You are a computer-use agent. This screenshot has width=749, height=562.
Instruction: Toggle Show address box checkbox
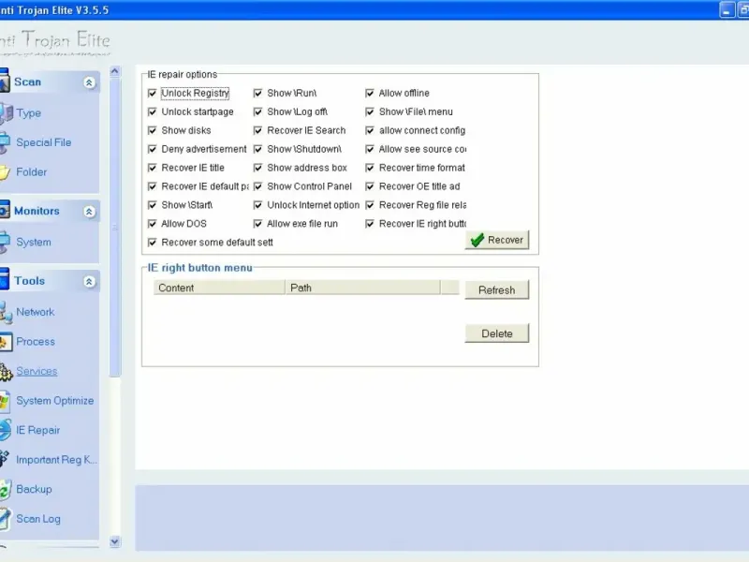(x=258, y=168)
